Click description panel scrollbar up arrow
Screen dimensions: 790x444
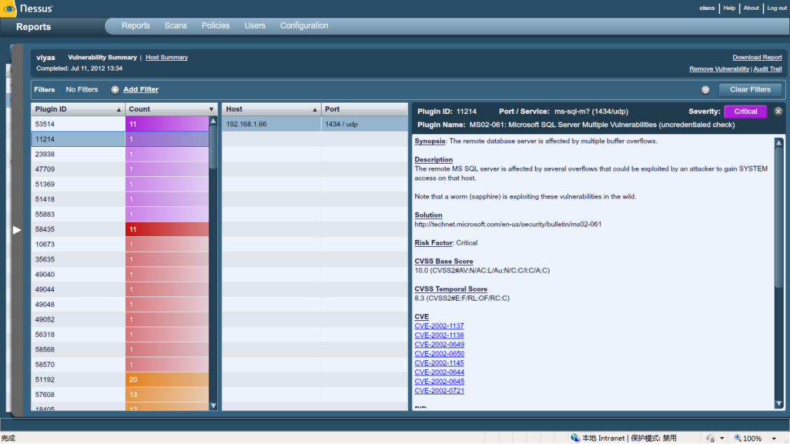click(x=779, y=143)
